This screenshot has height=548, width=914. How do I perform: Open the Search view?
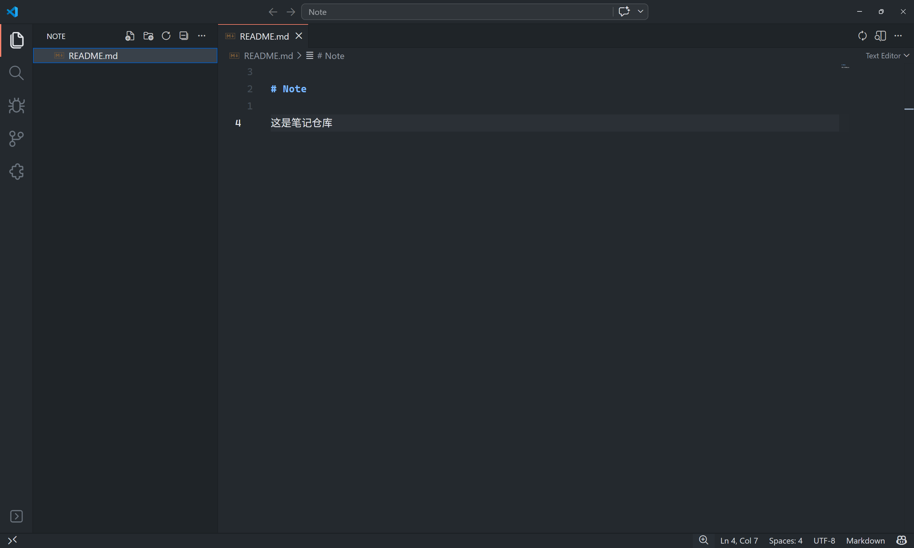(x=16, y=73)
